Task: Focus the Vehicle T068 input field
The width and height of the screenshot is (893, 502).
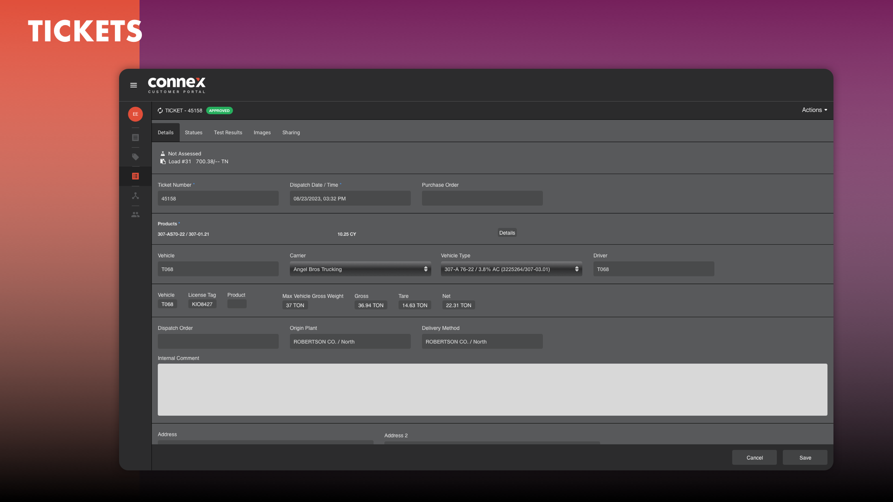Action: click(x=218, y=269)
